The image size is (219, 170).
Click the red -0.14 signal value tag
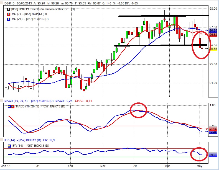(x=213, y=129)
